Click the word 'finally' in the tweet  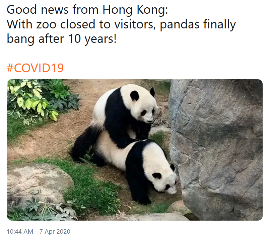[220, 25]
